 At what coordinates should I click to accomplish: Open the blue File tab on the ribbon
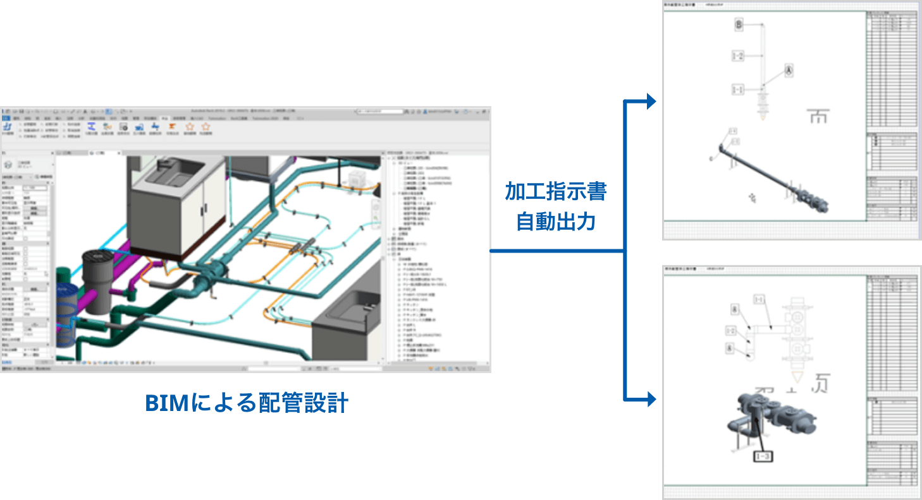(x=6, y=119)
